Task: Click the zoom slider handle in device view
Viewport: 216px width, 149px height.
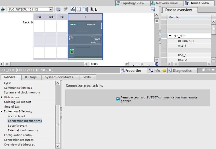Action: pos(142,64)
